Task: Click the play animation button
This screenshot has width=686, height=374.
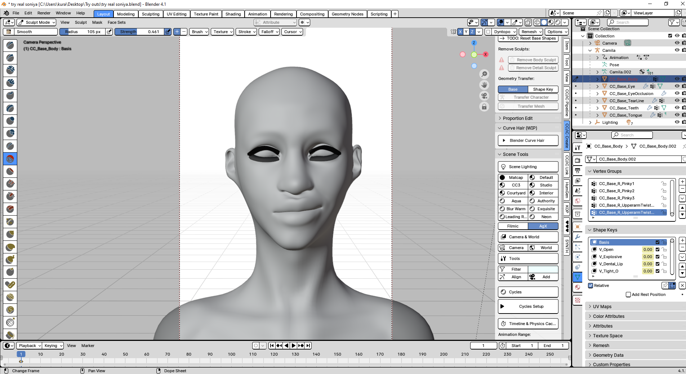Action: pos(294,346)
